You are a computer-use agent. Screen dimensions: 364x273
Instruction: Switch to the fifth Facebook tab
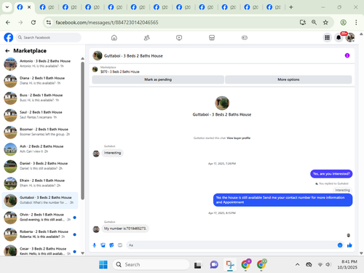coord(115,7)
